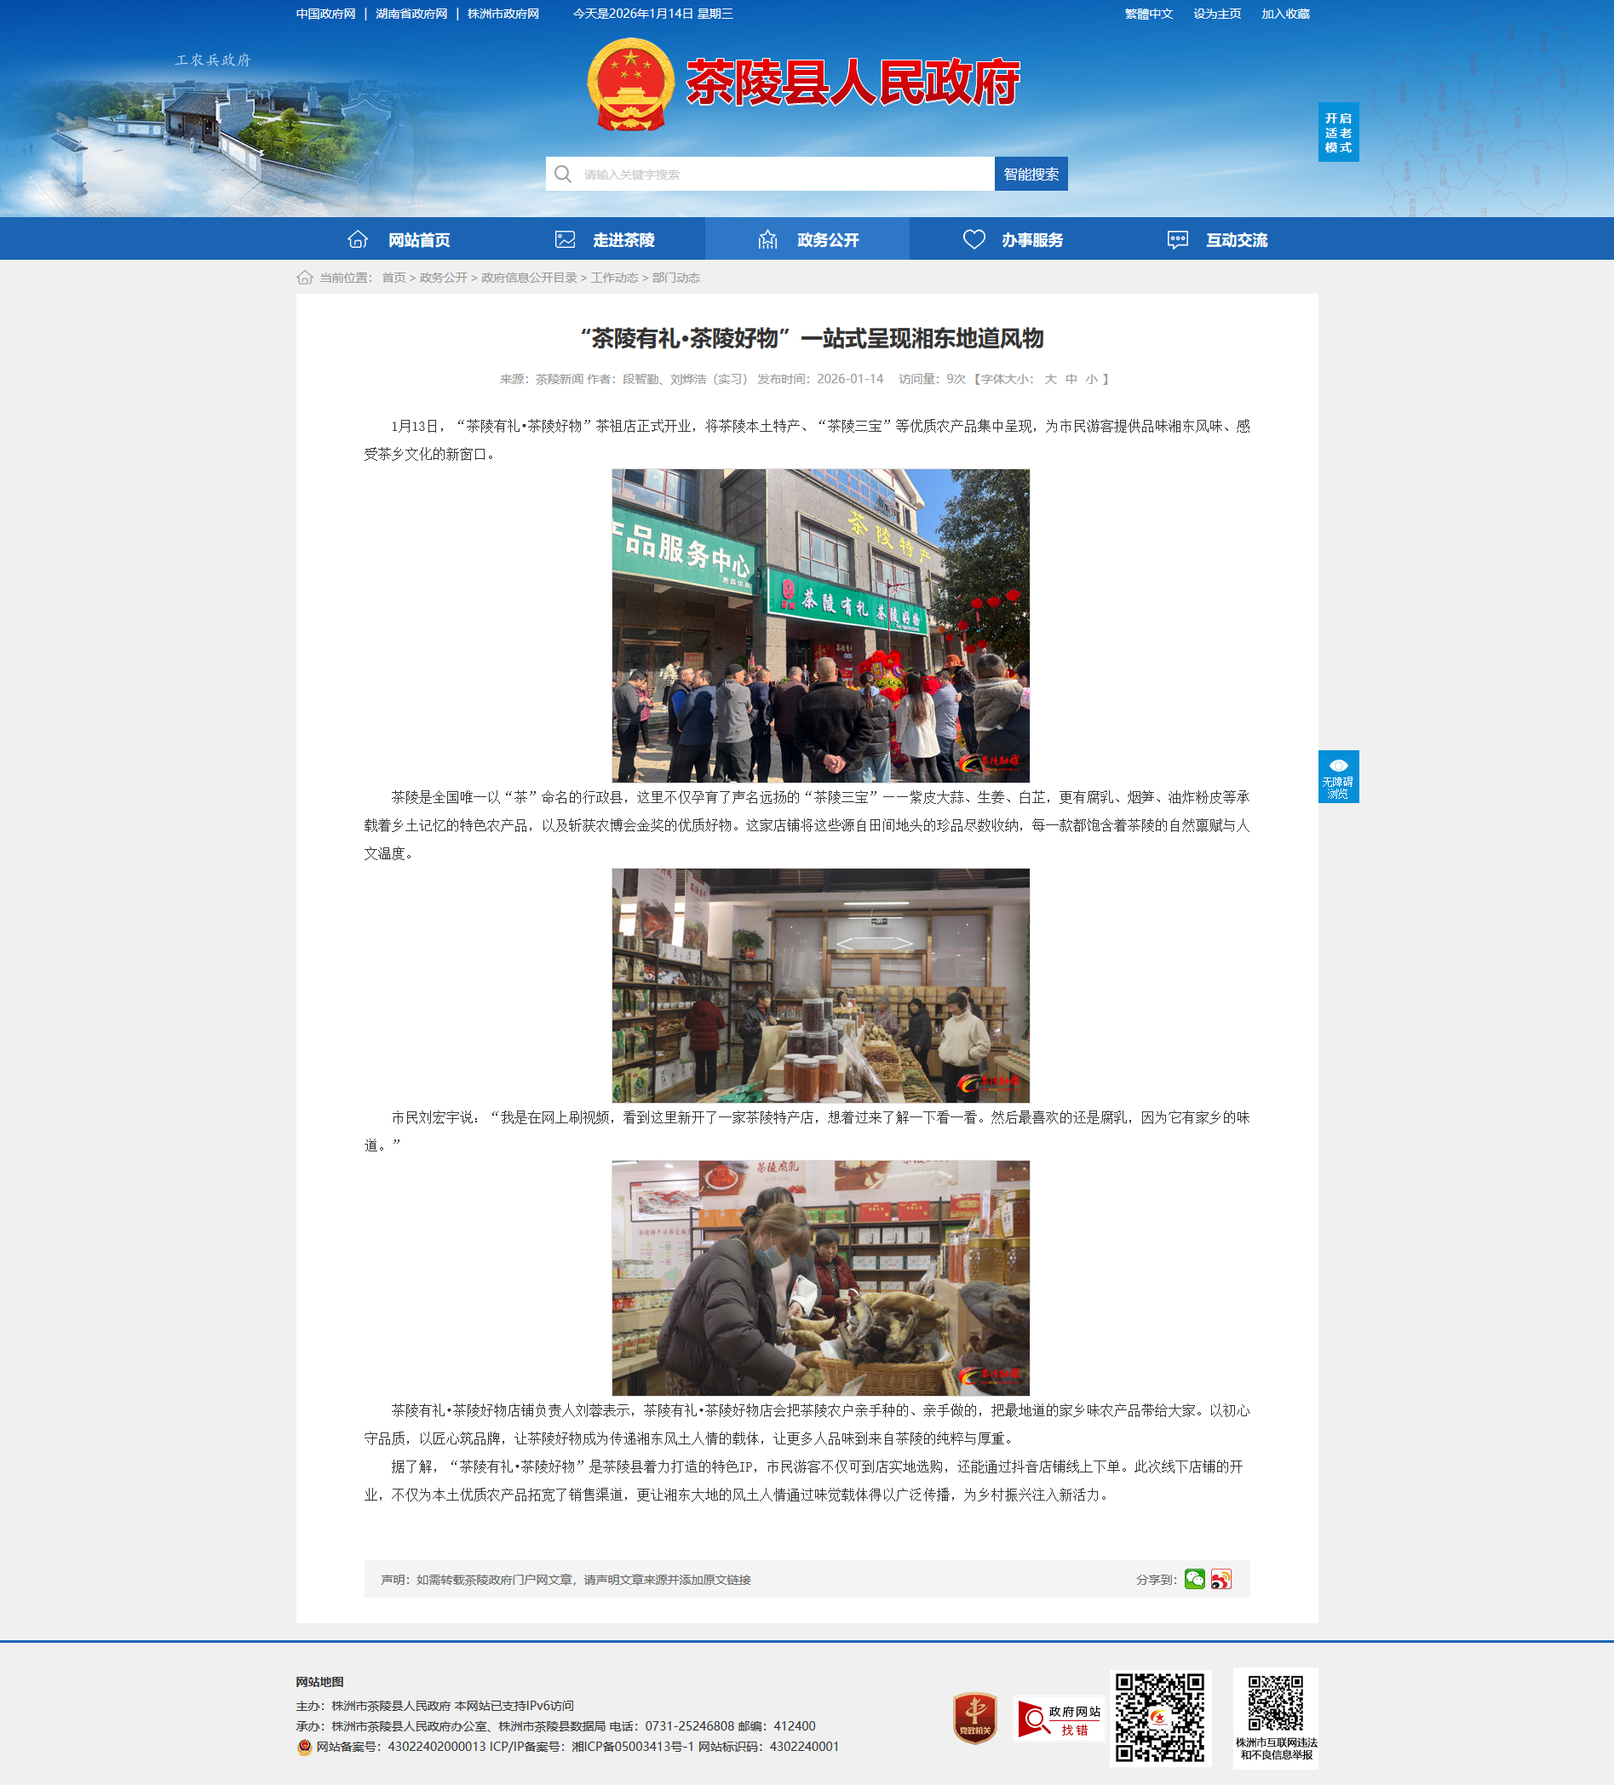Set font size to 小
Viewport: 1614px width, 1785px height.
[x=1092, y=379]
